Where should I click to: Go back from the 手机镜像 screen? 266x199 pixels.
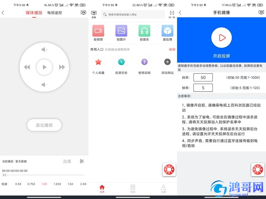tap(180, 12)
